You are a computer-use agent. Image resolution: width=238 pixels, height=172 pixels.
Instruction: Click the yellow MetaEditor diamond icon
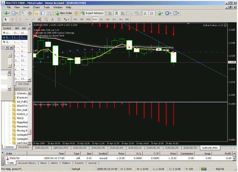76,13
